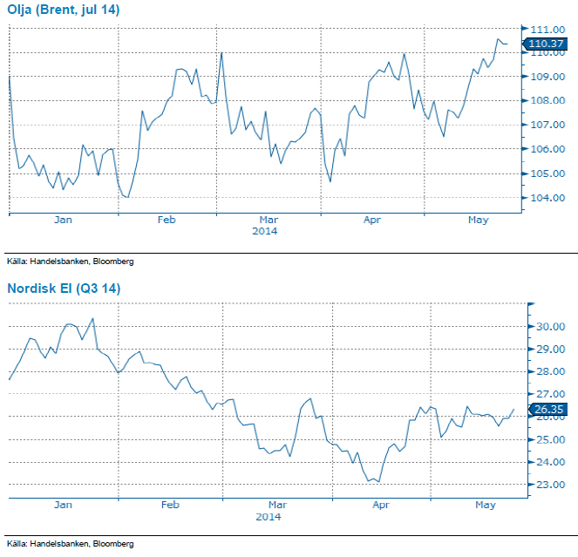This screenshot has width=578, height=557.
Task: Click the source text below the Nordisk El chart
Action: [x=71, y=544]
